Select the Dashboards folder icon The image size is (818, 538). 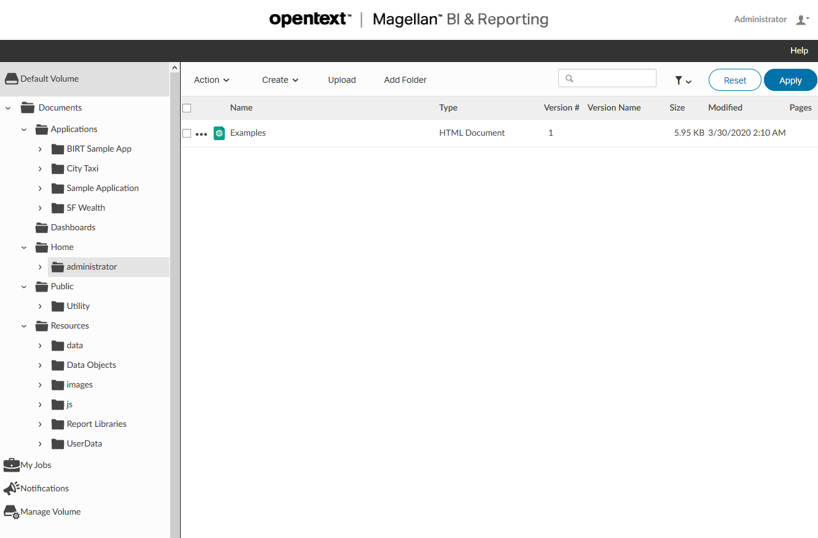[42, 227]
